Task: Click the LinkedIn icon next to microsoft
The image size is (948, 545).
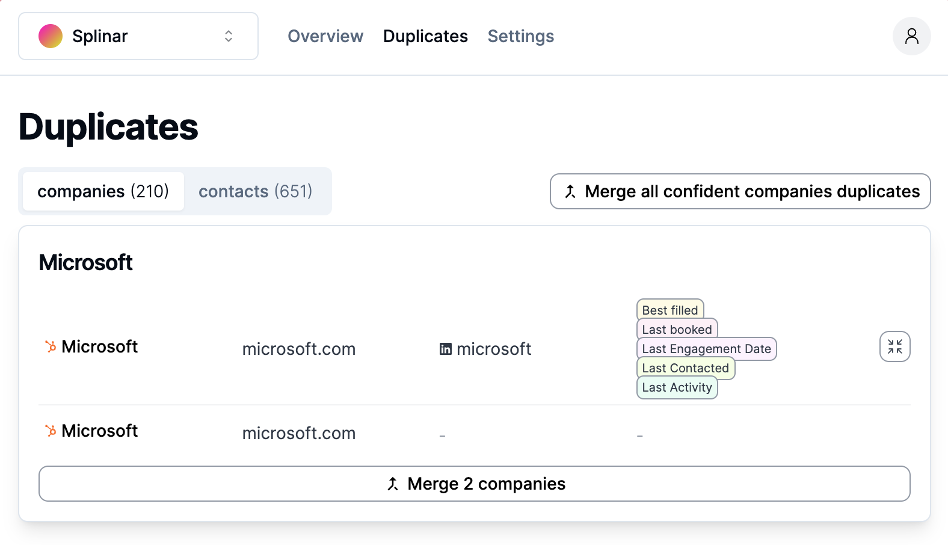Action: click(446, 349)
